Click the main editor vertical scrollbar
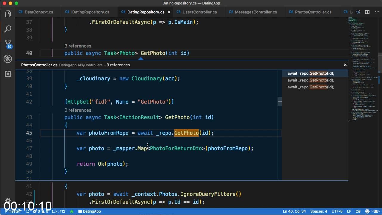The width and height of the screenshot is (382, 215). coord(380,63)
